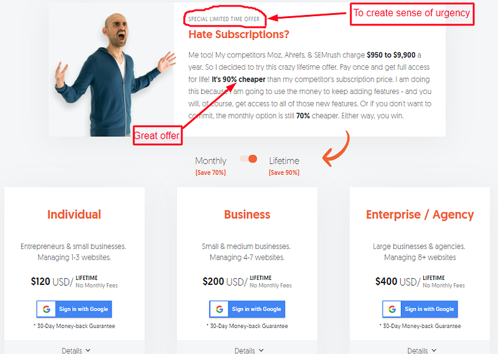The height and width of the screenshot is (354, 498).
Task: Click Google logo in Business plan button
Action: [x=219, y=309]
